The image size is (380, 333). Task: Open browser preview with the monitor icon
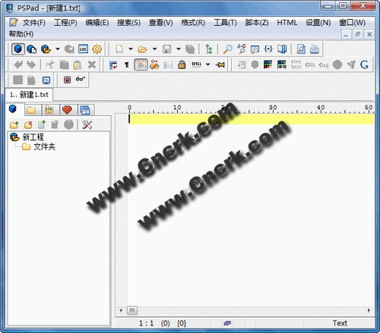tap(46, 80)
